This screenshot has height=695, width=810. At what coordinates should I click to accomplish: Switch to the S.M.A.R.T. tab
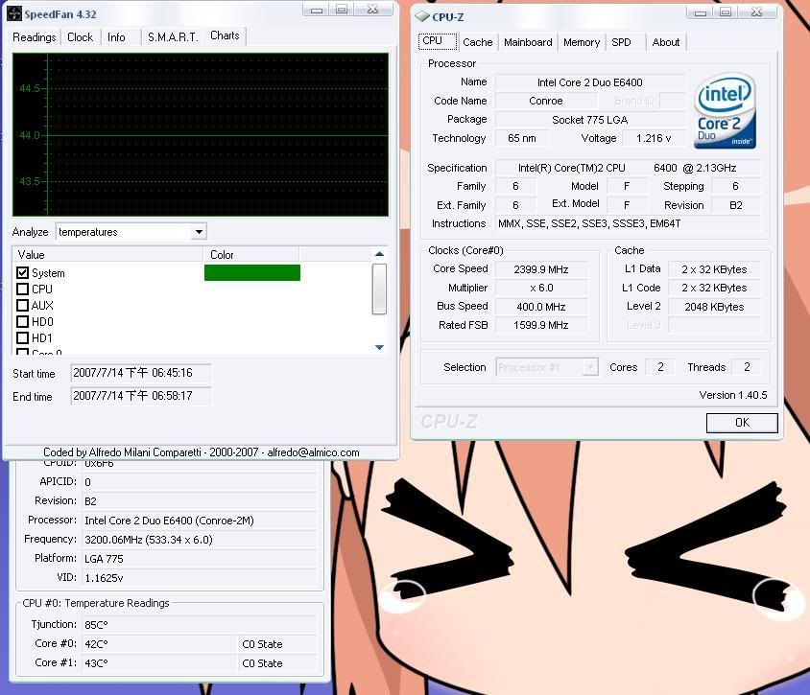coord(173,37)
